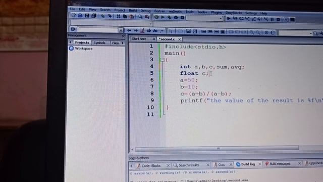
Task: Open Find with the magnifier icon
Action: coord(140,17)
